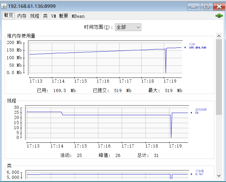Close the JConsole window
Viewport: 226px width, 182px height.
219,7
